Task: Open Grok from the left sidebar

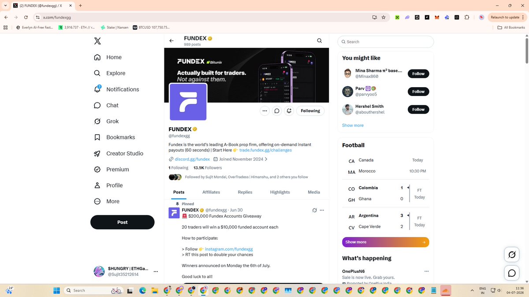Action: pos(106,121)
